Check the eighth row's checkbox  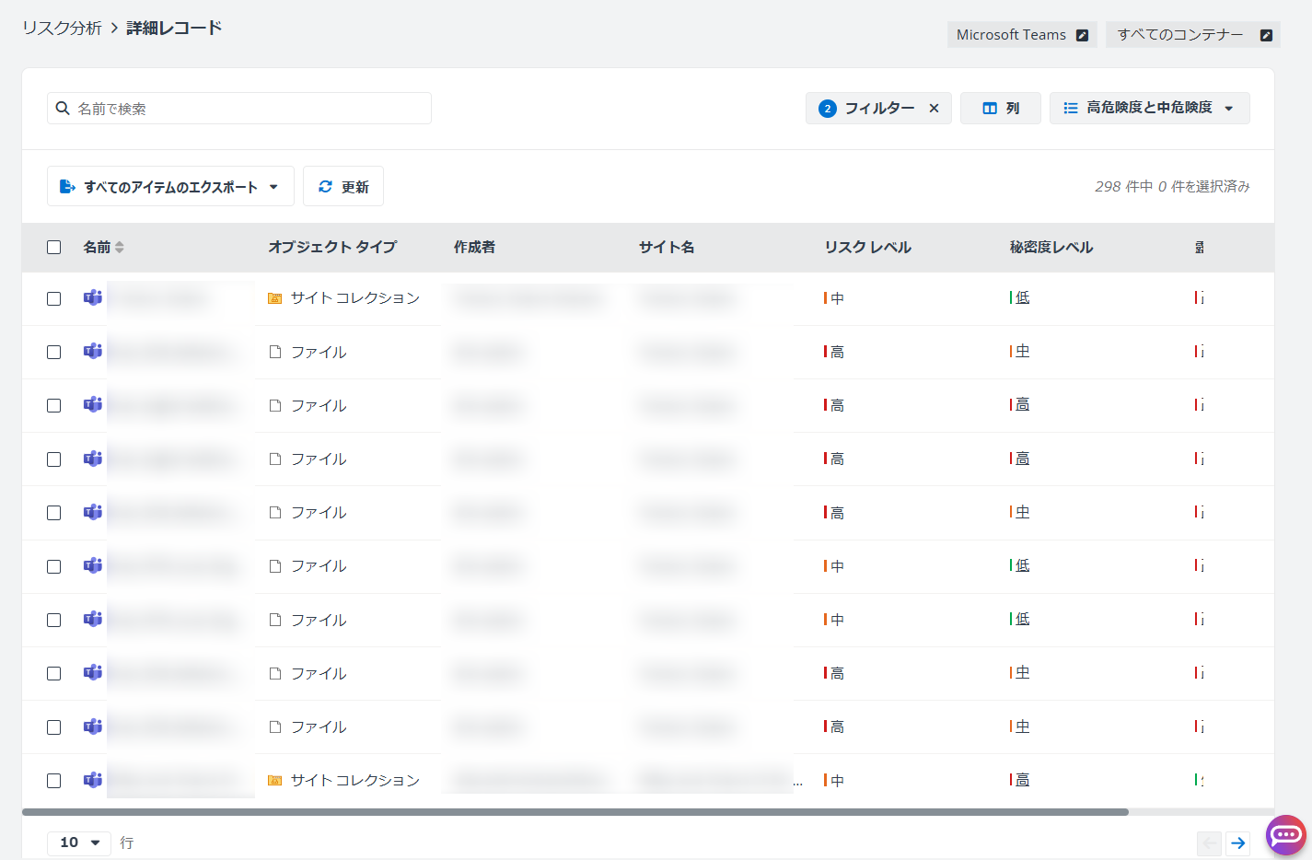54,673
